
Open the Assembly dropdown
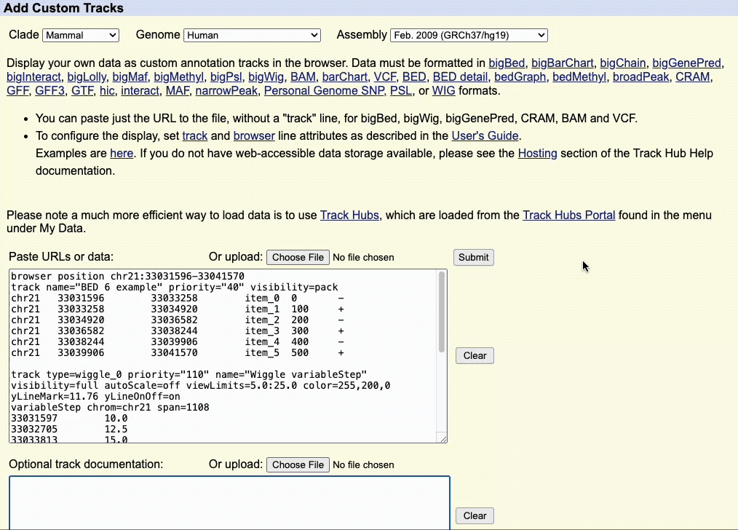pyautogui.click(x=469, y=35)
